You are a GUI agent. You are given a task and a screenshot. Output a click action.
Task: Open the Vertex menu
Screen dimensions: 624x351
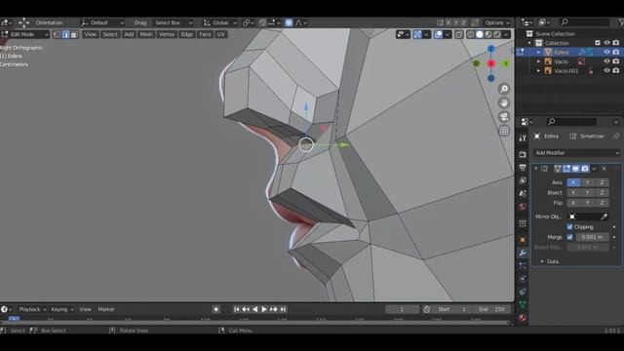[167, 35]
